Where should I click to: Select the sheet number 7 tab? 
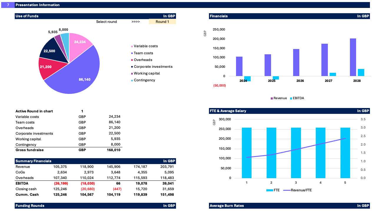[x=7, y=5]
